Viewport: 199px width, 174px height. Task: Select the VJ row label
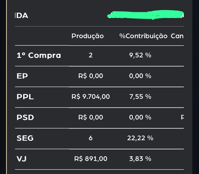click(22, 159)
